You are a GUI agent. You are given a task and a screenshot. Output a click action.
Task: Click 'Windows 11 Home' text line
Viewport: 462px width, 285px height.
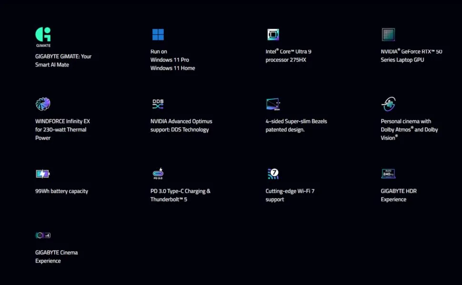(173, 68)
